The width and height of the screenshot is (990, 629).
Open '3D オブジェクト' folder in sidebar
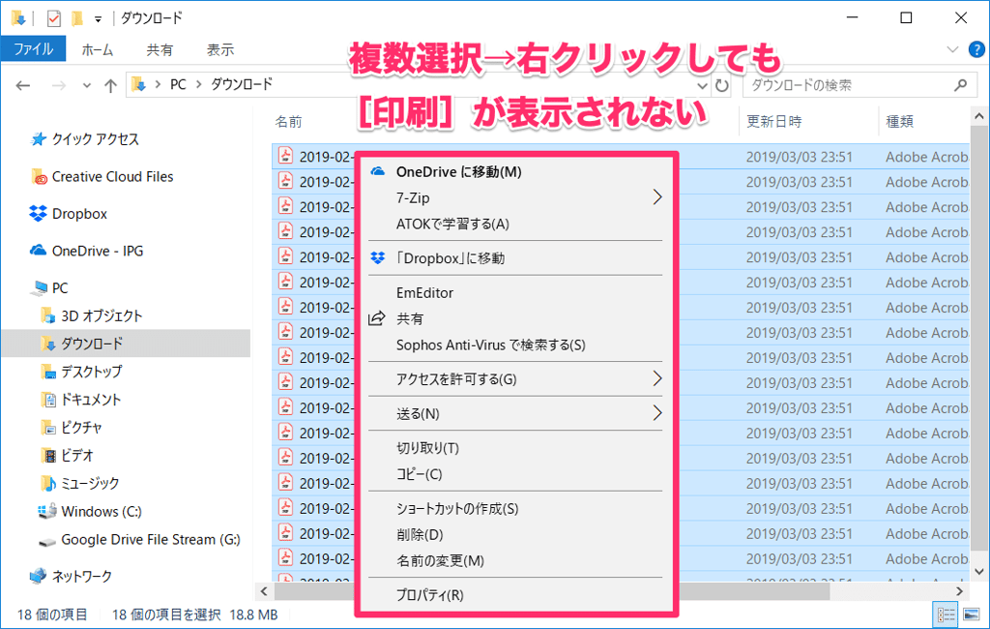[x=102, y=316]
